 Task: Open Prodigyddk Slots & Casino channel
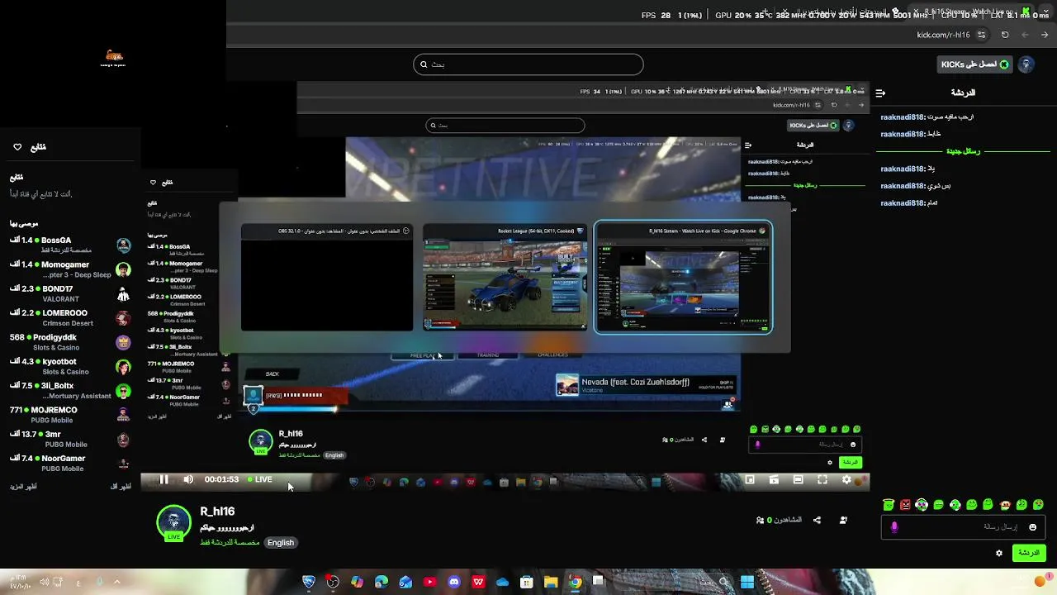[69, 342]
